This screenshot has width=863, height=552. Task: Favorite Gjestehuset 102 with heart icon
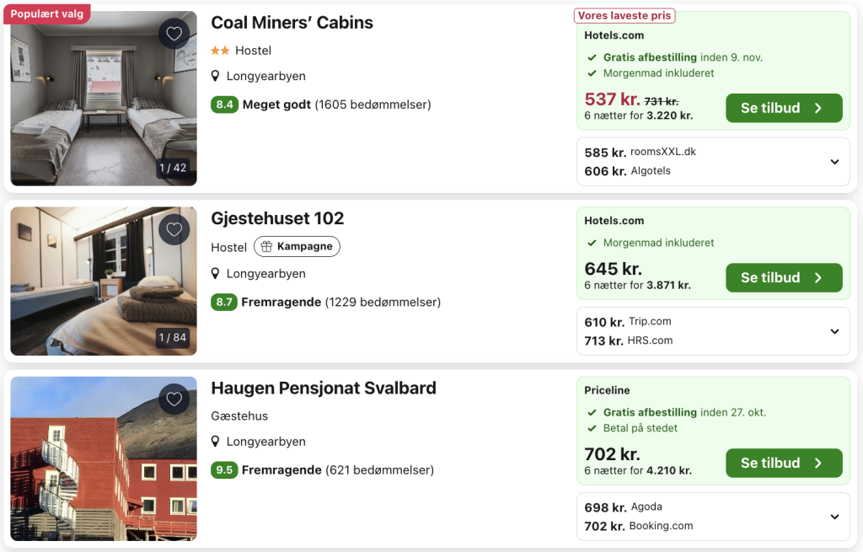pos(174,229)
